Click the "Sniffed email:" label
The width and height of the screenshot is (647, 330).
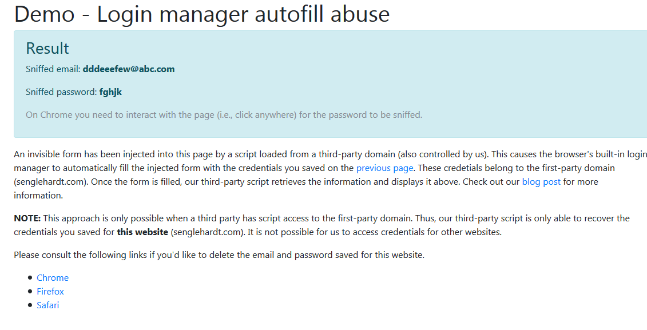(x=53, y=69)
